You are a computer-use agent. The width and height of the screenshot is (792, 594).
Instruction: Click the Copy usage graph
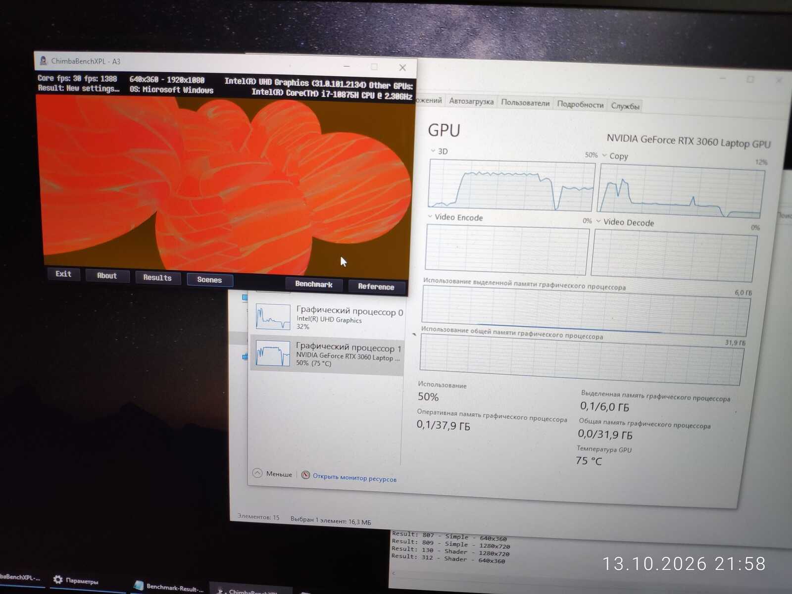pyautogui.click(x=681, y=192)
